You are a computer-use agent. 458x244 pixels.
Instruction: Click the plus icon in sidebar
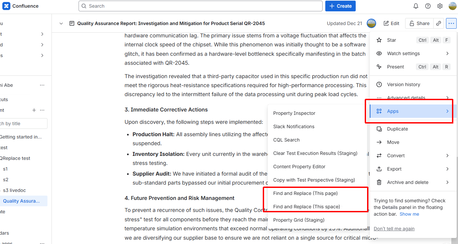pyautogui.click(x=34, y=110)
